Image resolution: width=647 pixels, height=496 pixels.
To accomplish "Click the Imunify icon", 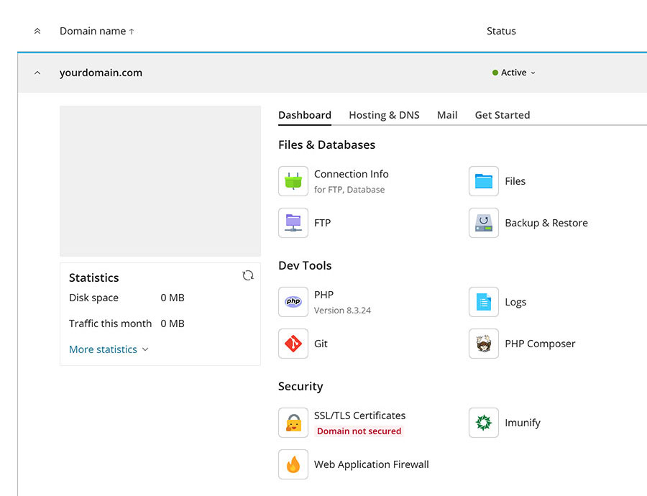I will (x=482, y=423).
